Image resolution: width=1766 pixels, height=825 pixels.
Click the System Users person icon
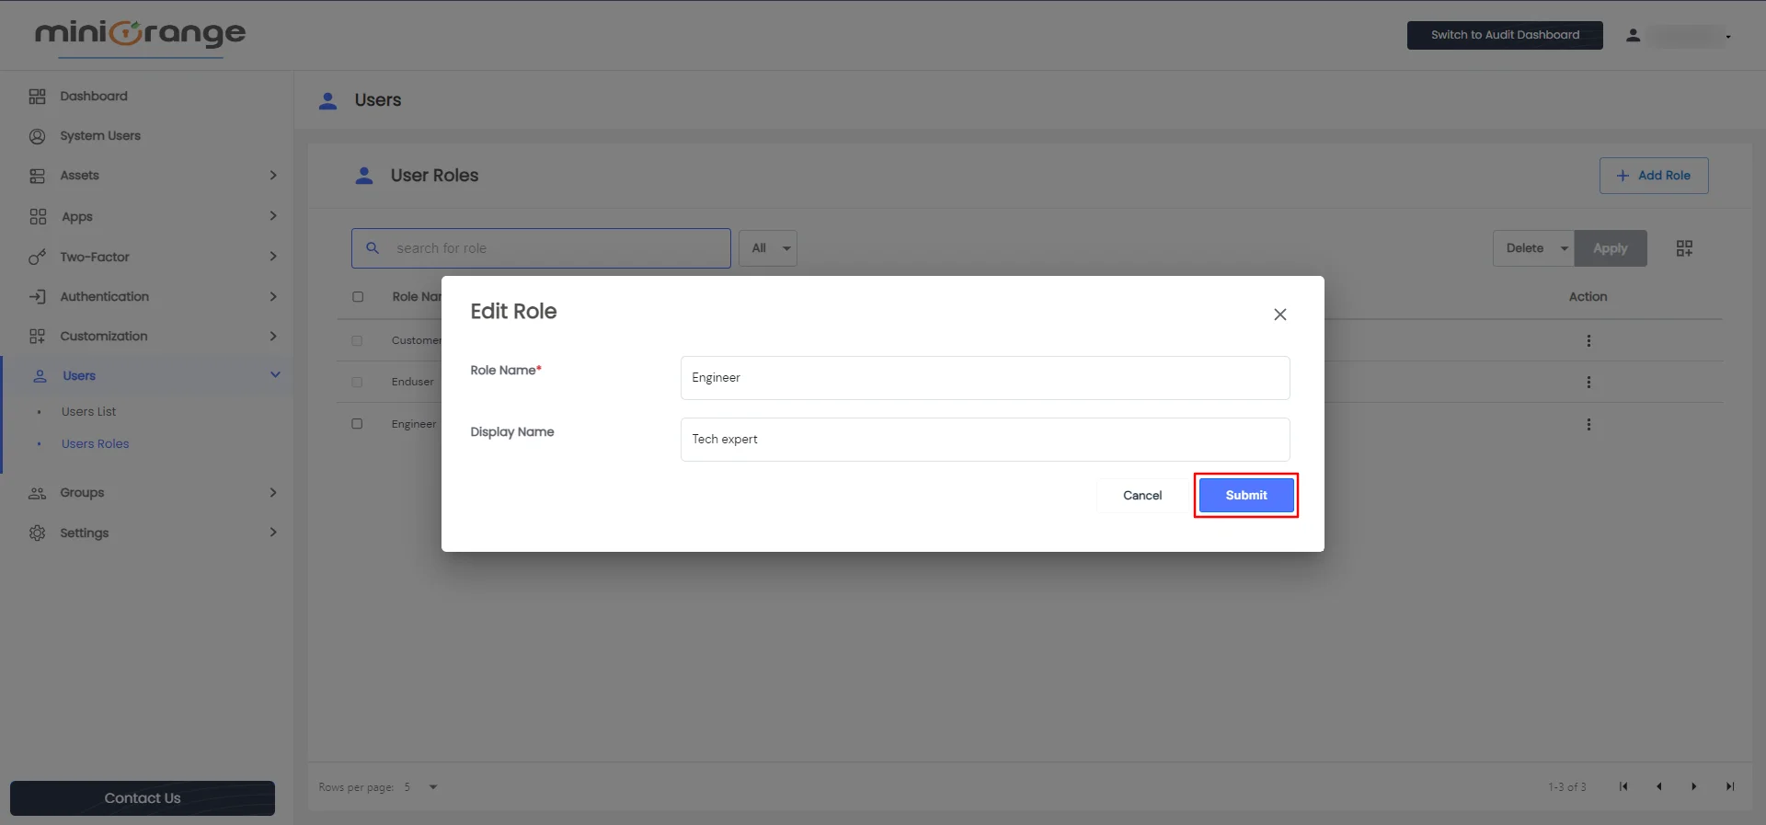[x=37, y=136]
